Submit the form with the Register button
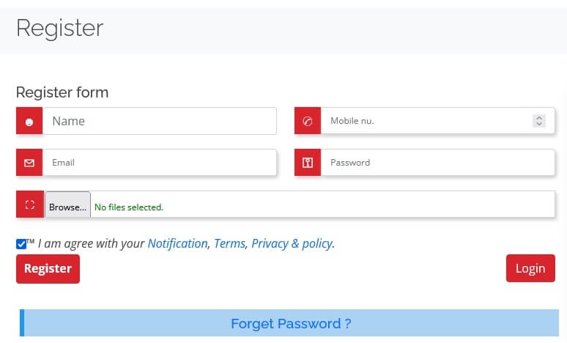The image size is (567, 343). (48, 268)
